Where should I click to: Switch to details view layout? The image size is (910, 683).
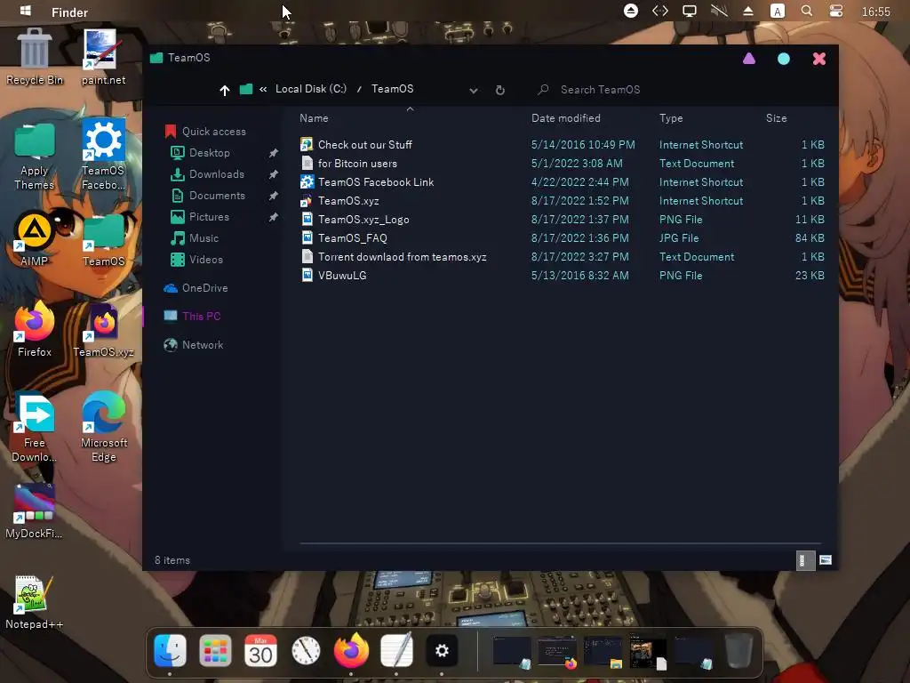click(x=805, y=560)
